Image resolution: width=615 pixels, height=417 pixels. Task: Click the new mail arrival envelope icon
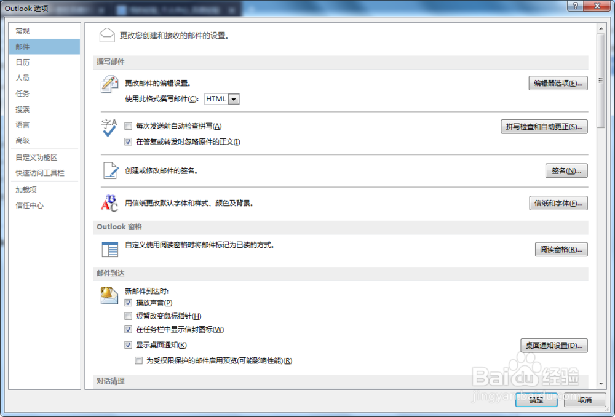108,295
